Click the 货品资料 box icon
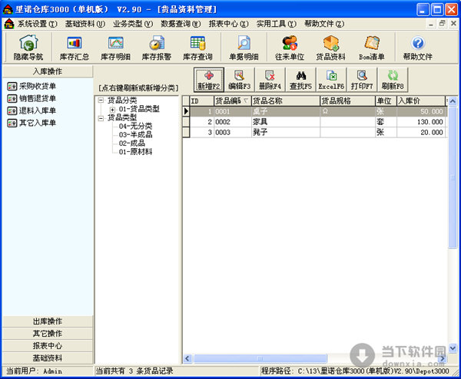The height and width of the screenshot is (379, 461). (330, 48)
